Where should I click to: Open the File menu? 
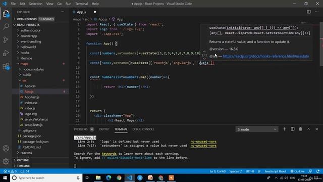13,4
